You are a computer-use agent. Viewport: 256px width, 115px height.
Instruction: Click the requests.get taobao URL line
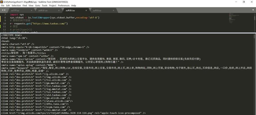39,24
